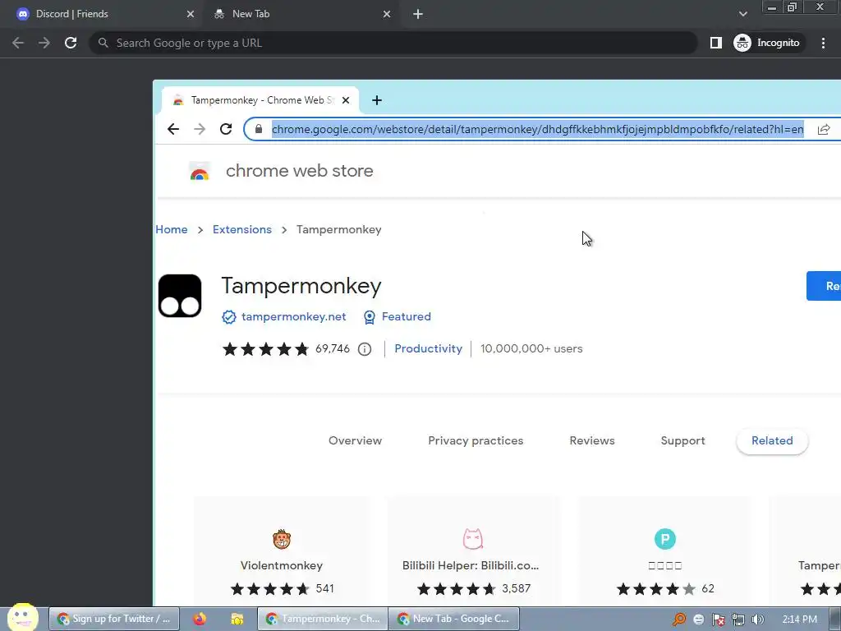Screen dimensions: 841x631
Task: Click the 10,000,000+ users text
Action: coord(531,348)
